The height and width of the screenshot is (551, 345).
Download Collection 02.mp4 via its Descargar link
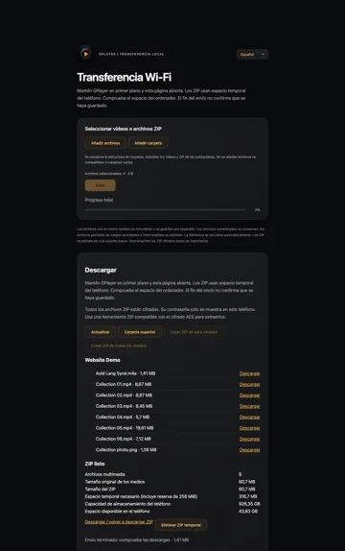pos(249,395)
